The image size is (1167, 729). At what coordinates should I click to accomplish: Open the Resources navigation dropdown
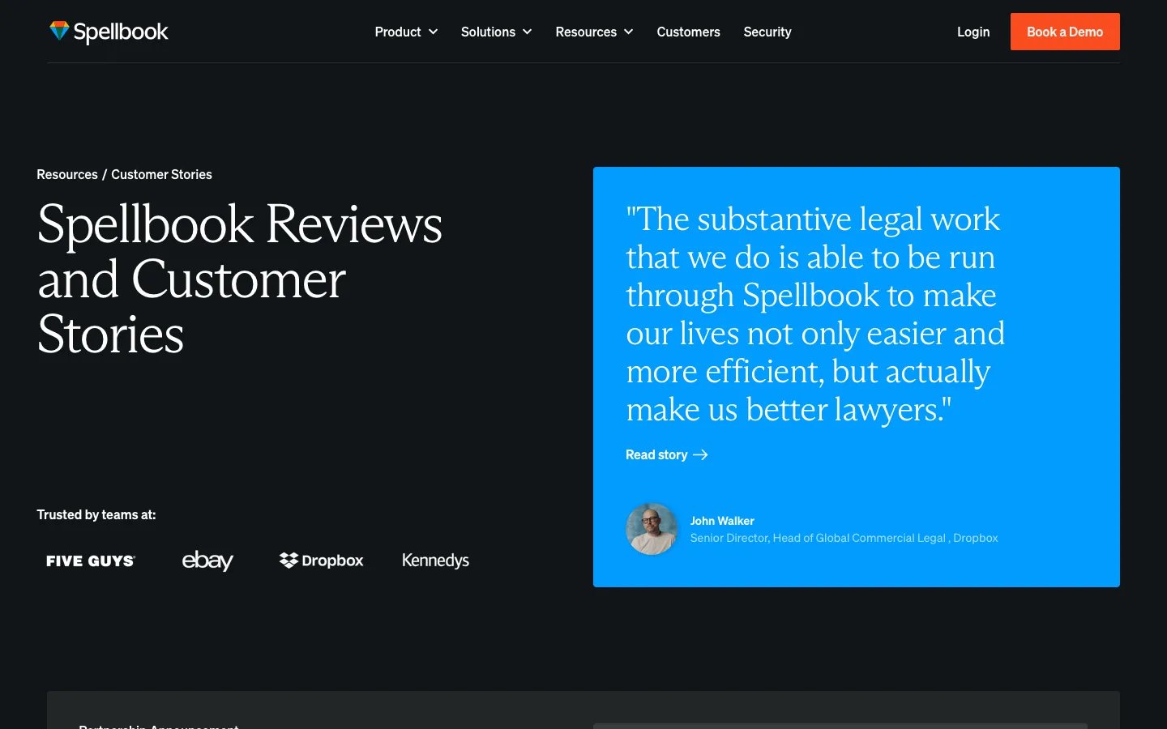594,32
